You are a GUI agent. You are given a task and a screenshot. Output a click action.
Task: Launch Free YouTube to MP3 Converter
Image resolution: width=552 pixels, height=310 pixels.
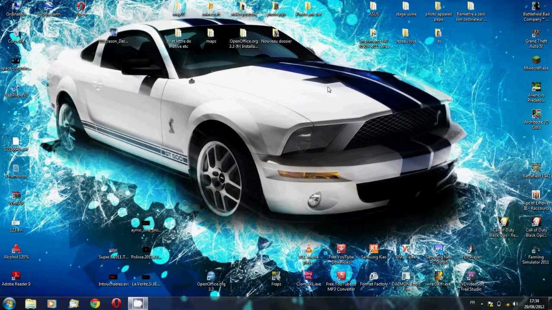click(x=341, y=281)
